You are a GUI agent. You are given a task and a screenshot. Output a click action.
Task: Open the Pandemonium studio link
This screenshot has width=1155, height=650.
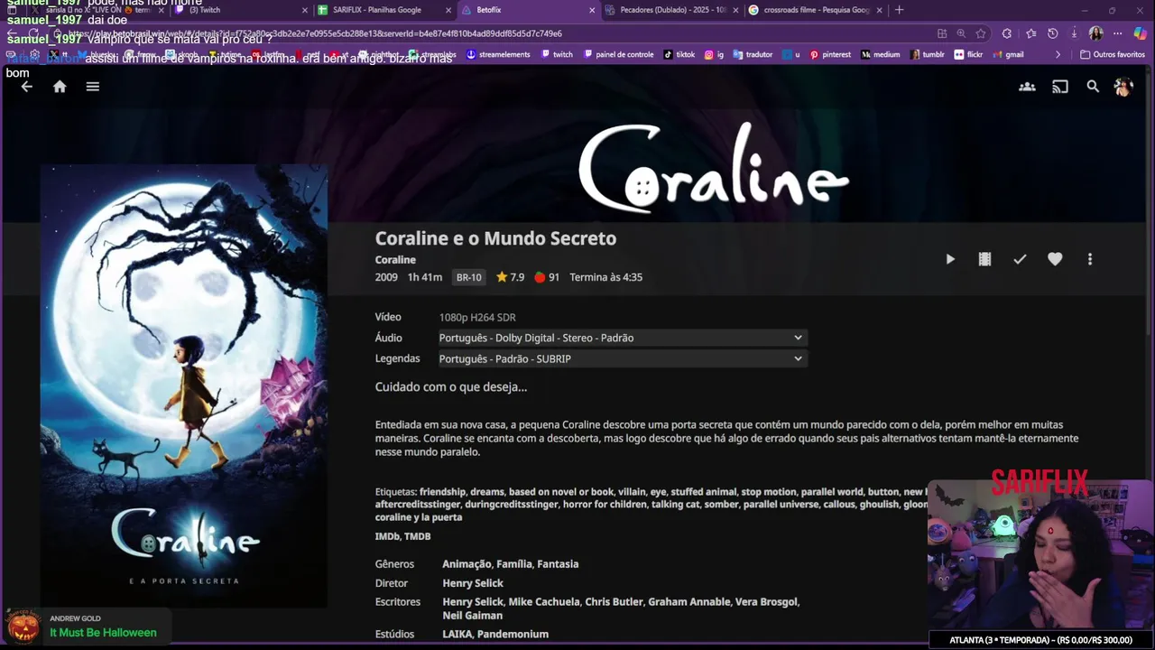click(513, 635)
